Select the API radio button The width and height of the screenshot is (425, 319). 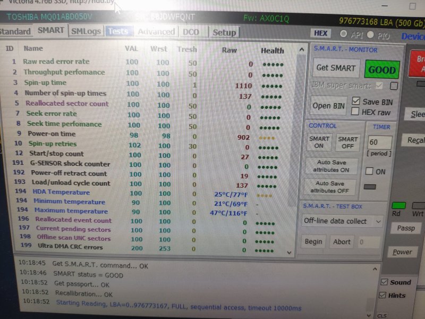[343, 34]
